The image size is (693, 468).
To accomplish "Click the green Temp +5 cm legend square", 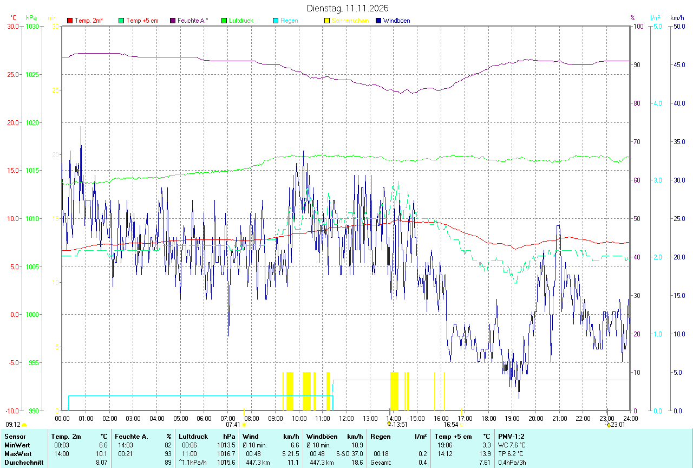I will [122, 21].
